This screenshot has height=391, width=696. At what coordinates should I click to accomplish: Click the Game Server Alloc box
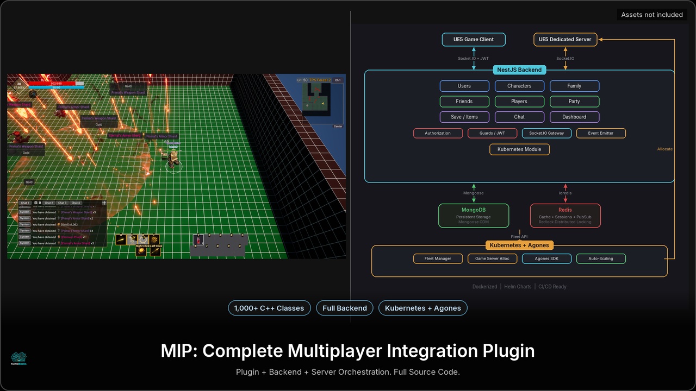tap(492, 258)
